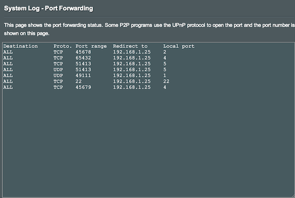The height and width of the screenshot is (198, 295).
Task: Click the page description about UPnP protocol
Action: pos(149,29)
